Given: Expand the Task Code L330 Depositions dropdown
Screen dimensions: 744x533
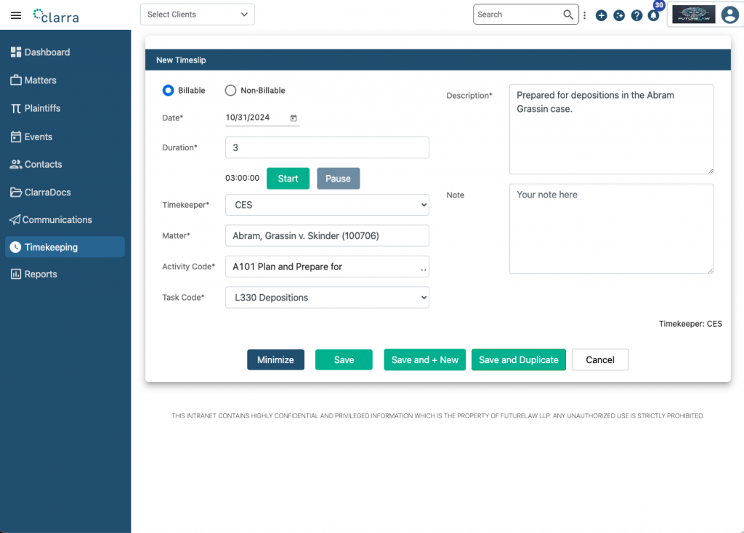Looking at the screenshot, I should tap(327, 298).
